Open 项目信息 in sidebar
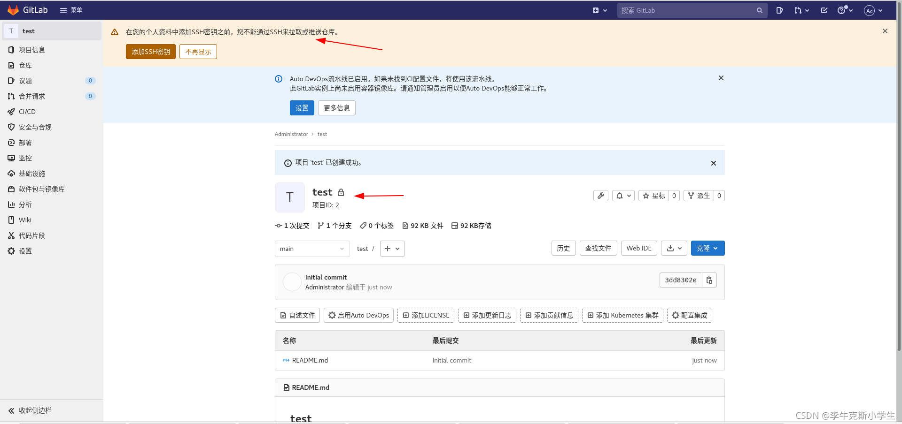 [x=52, y=50]
